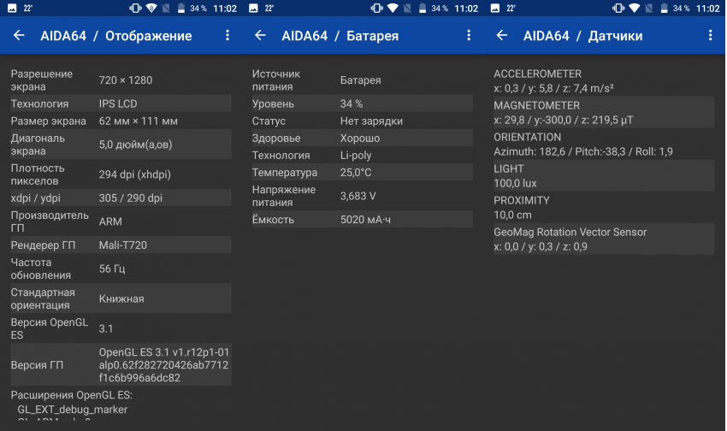Tap the GL_EXT_debug_marker extension entry

[x=73, y=410]
